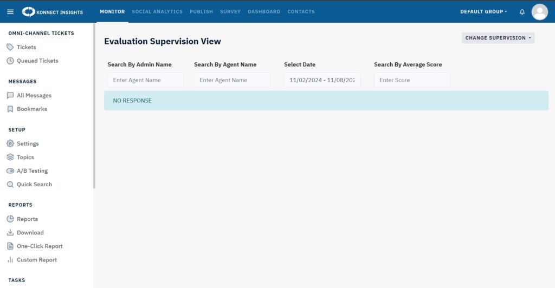Click the Settings gear icon
Screen dimensions: 555x288
coord(10,143)
